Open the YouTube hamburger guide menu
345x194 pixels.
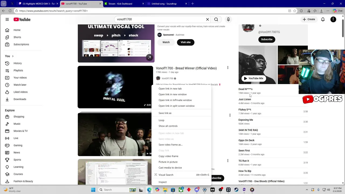(x=7, y=19)
